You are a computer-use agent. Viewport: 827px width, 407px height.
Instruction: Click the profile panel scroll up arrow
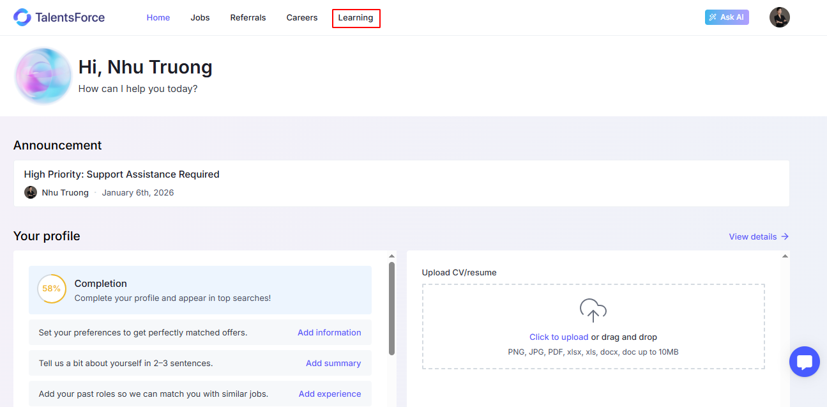click(x=392, y=256)
